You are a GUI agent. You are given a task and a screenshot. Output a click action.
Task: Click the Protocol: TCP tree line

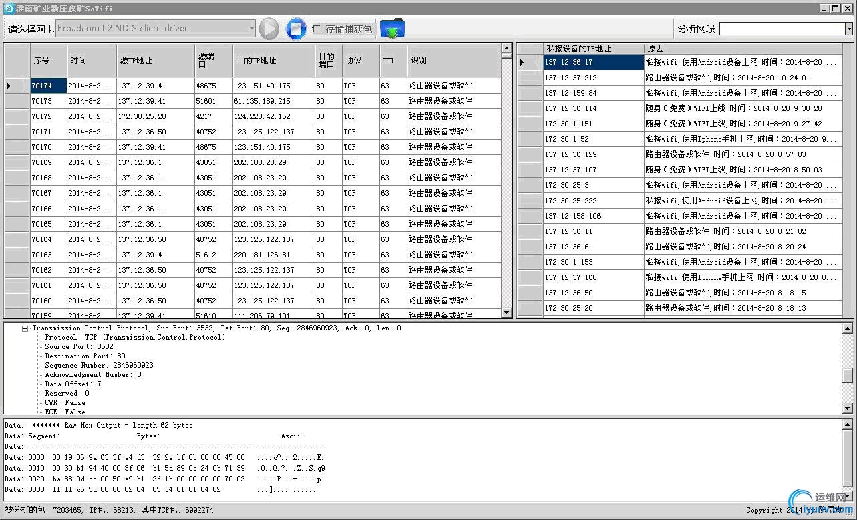coord(135,338)
